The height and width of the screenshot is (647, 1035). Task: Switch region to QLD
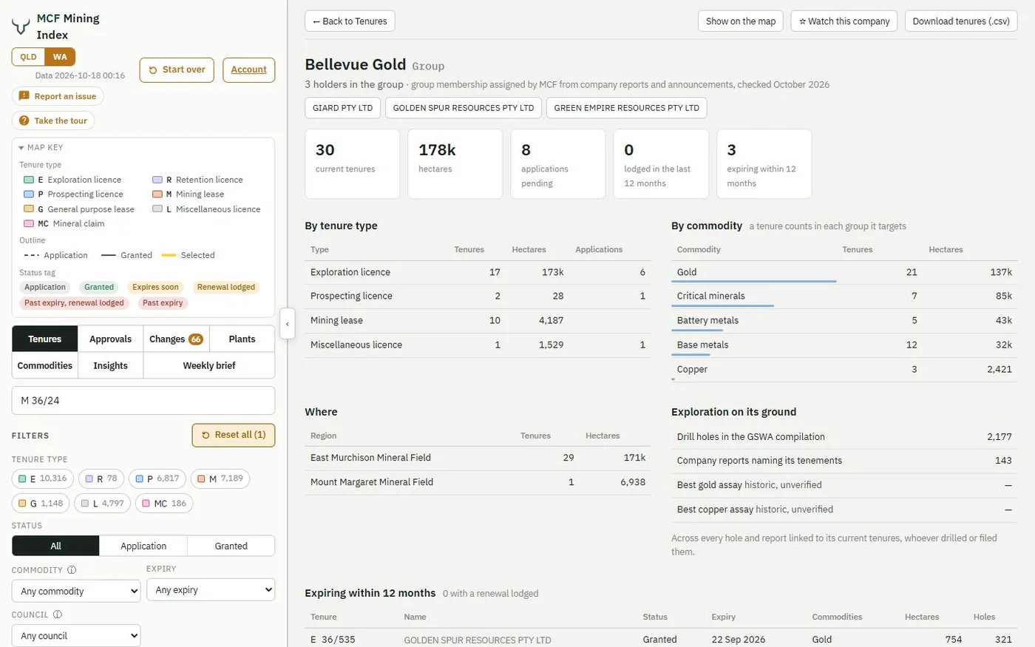(x=28, y=57)
